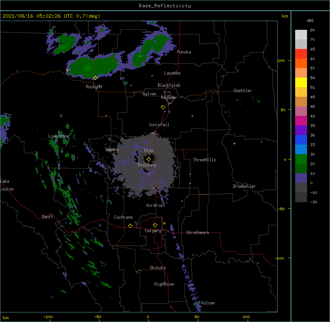This screenshot has width=330, height=322.
Task: Click the Olds town label
Action: pyautogui.click(x=149, y=151)
